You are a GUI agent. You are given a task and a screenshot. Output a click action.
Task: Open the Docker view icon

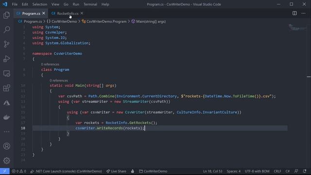[x=6, y=117]
